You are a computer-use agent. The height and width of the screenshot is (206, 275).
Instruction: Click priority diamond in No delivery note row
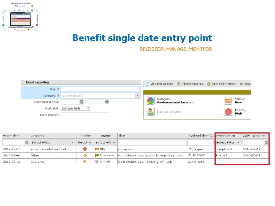point(85,155)
